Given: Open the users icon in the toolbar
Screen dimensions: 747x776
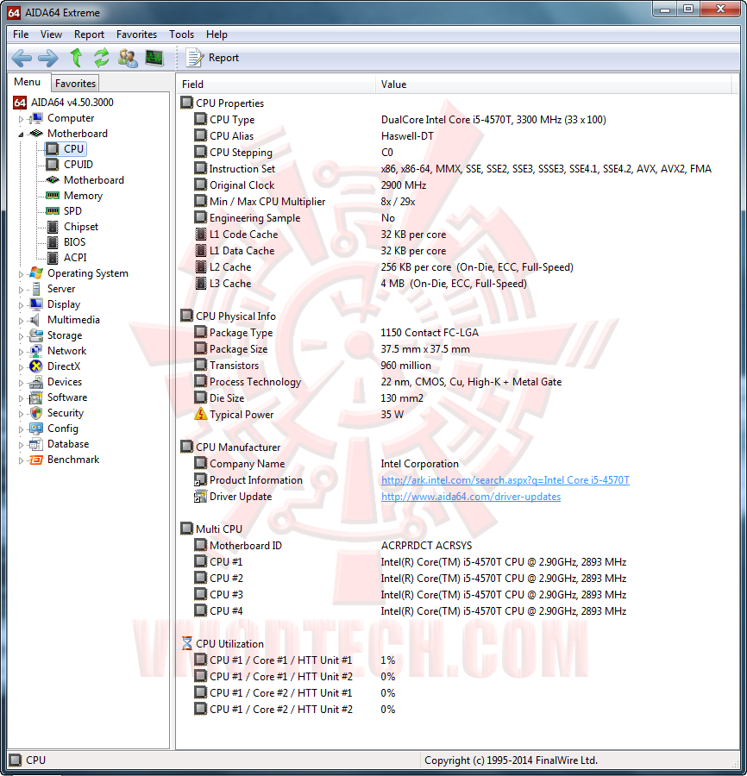Looking at the screenshot, I should [128, 58].
